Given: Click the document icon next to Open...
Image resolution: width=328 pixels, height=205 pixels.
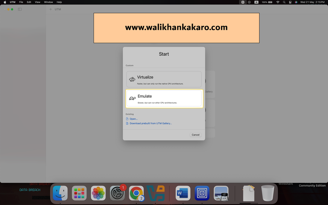Looking at the screenshot, I should 127,119.
